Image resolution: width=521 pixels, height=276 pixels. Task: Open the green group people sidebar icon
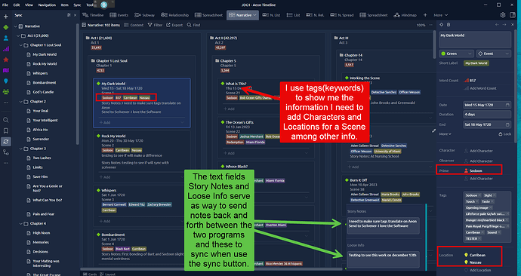[5, 92]
